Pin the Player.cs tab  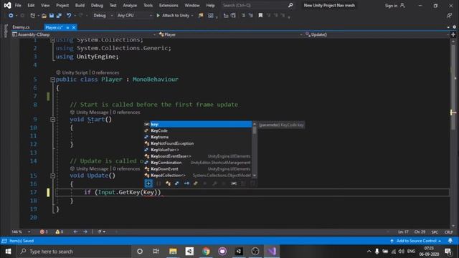pos(67,27)
